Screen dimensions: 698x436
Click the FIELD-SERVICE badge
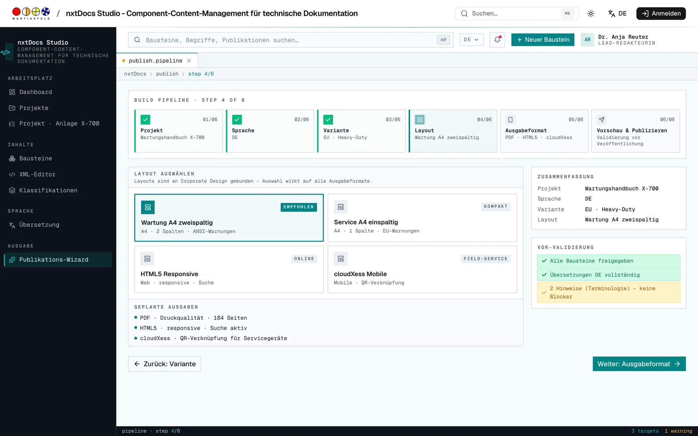click(485, 259)
